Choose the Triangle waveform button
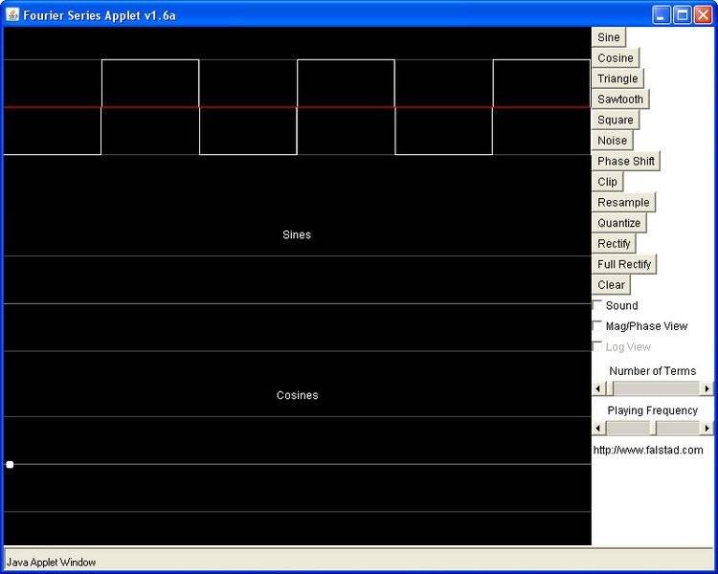This screenshot has height=574, width=718. 617,78
